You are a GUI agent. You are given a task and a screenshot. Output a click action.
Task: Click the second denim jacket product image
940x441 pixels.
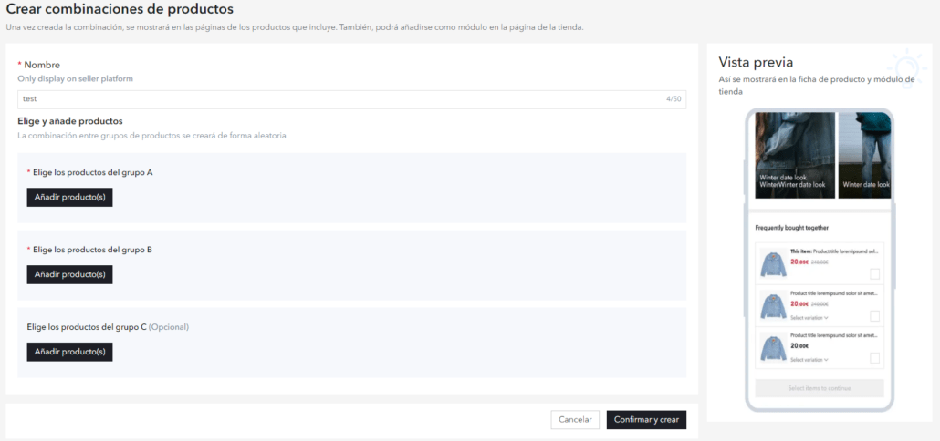click(773, 306)
